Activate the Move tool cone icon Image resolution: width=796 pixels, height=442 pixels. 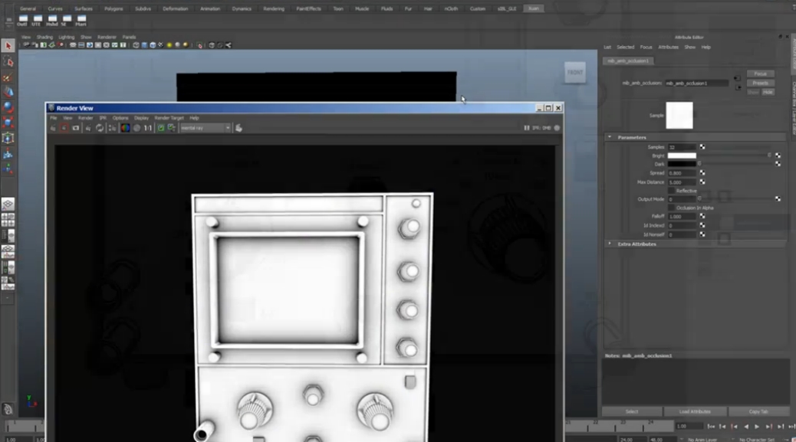tap(8, 92)
